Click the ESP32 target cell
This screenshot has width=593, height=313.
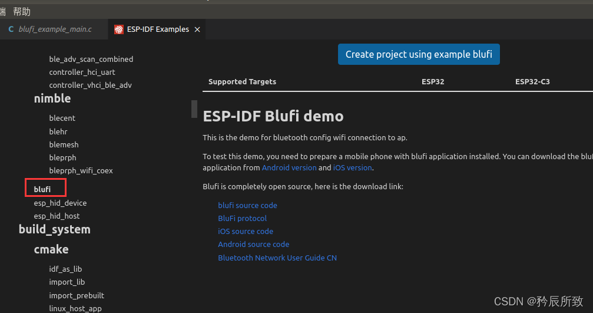coord(433,82)
